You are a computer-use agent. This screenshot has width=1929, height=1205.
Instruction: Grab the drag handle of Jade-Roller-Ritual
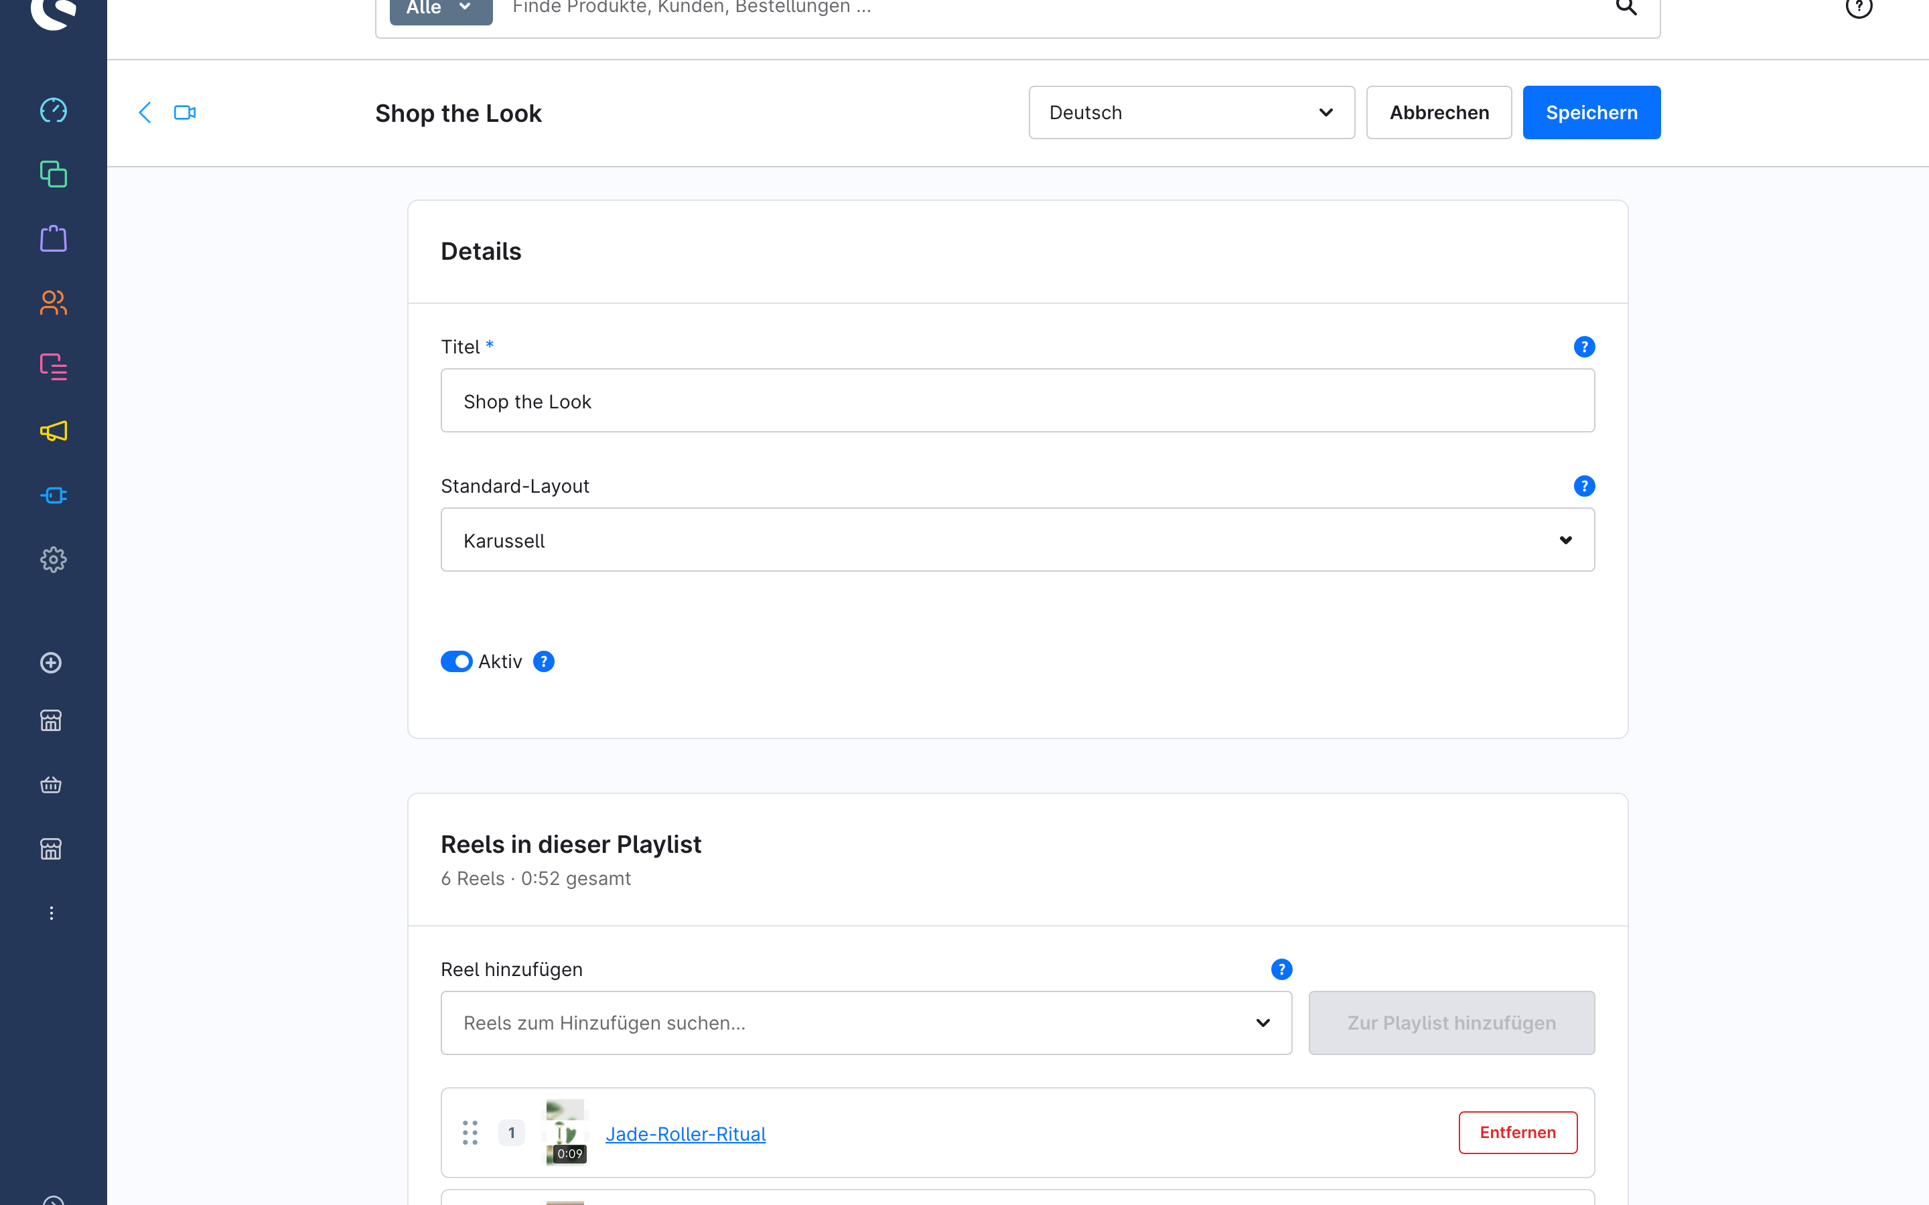click(x=470, y=1133)
